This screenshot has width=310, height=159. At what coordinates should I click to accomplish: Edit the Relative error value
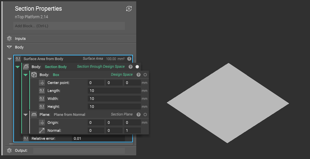click(98, 138)
